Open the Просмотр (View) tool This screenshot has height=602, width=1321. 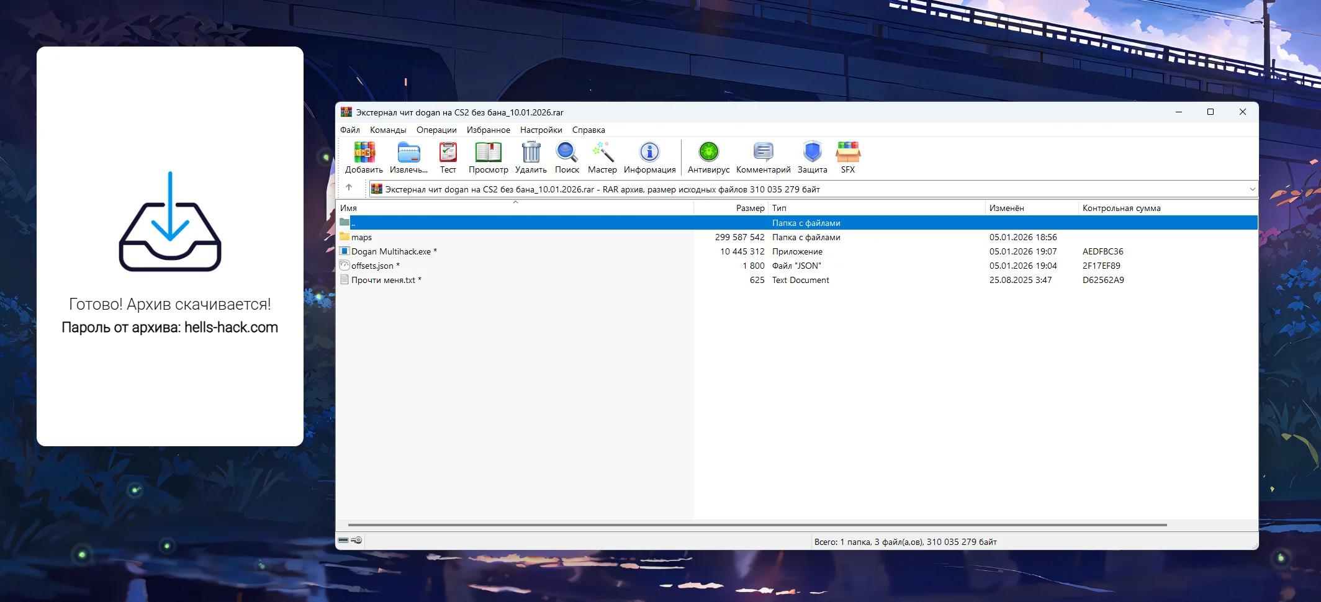point(488,153)
